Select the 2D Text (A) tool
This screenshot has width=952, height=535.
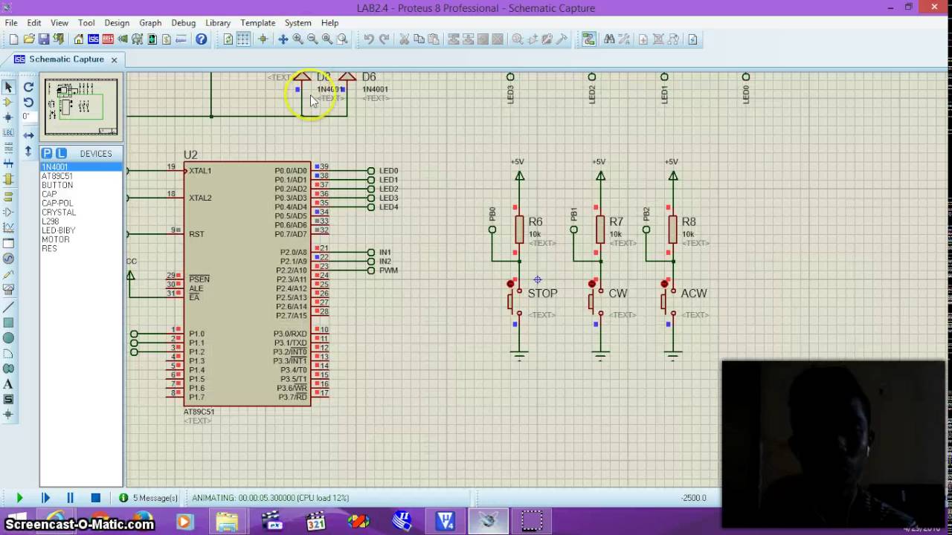pos(9,384)
